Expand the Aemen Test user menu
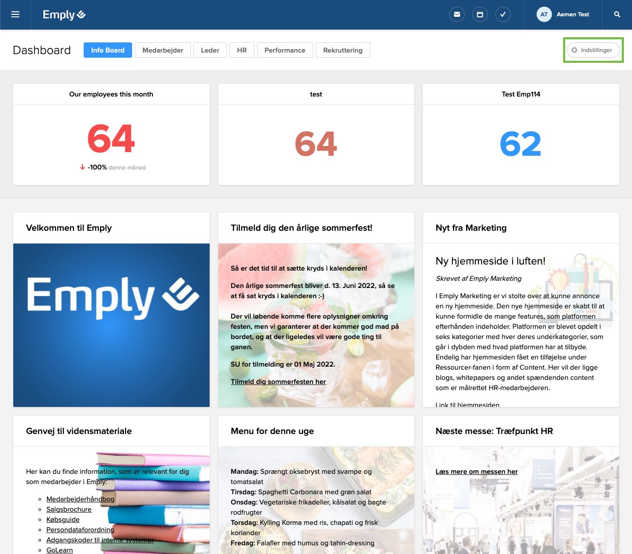The image size is (632, 554). [x=573, y=14]
